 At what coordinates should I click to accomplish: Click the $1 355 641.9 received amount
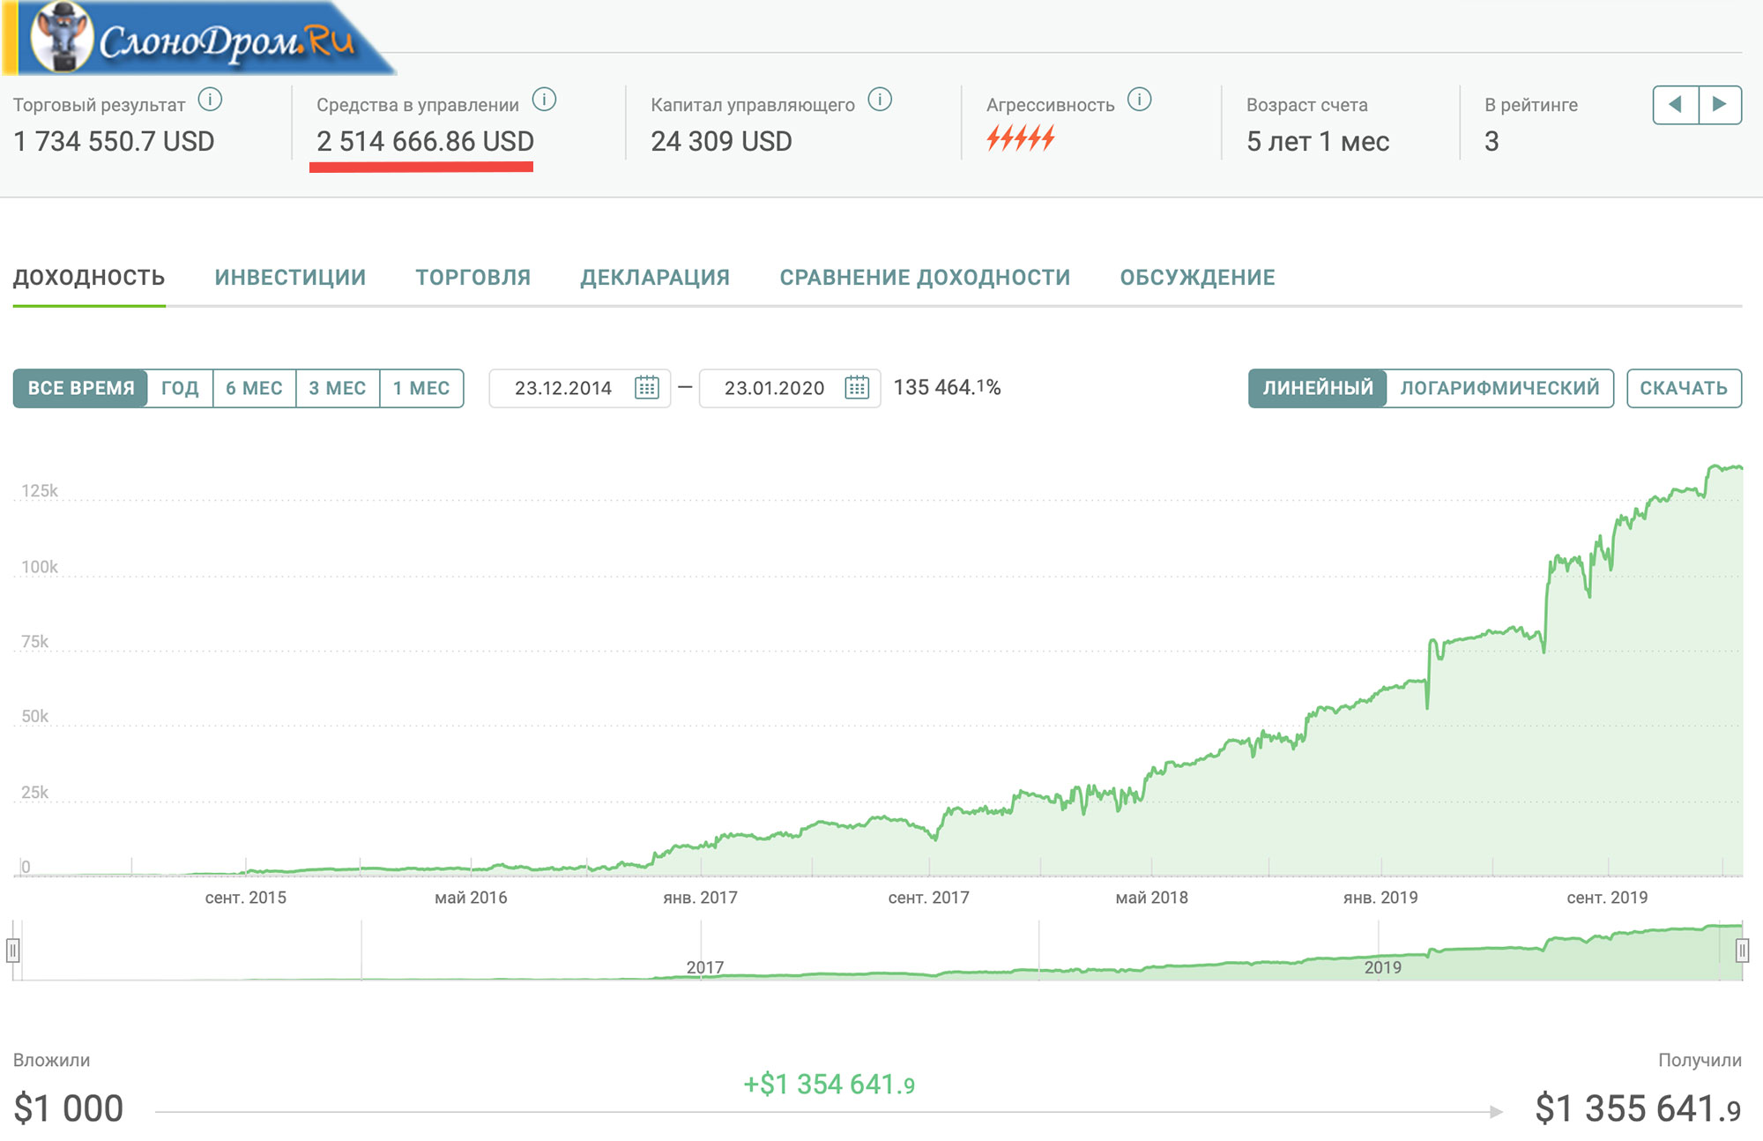(1638, 1108)
